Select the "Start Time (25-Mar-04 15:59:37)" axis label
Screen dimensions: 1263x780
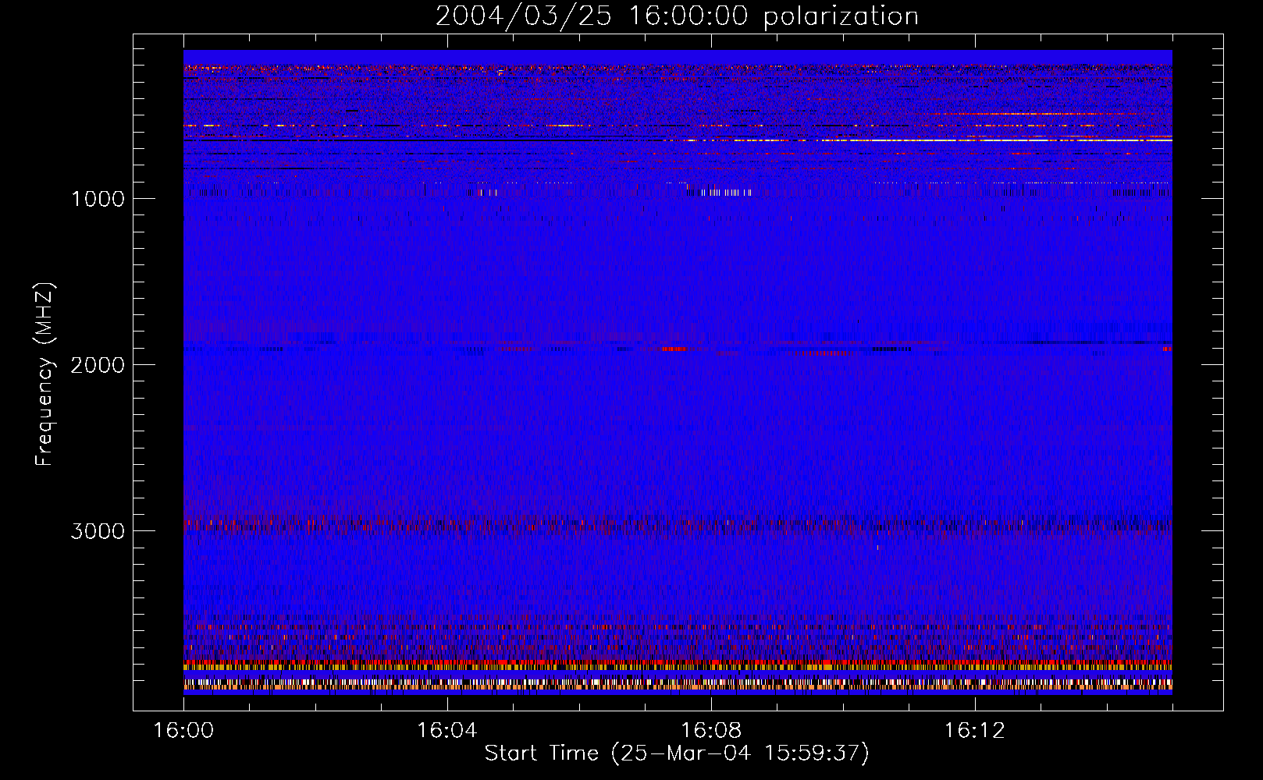point(677,753)
